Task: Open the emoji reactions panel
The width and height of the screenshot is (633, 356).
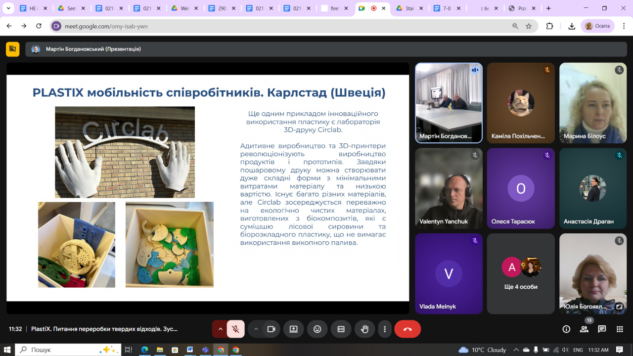Action: pyautogui.click(x=317, y=329)
